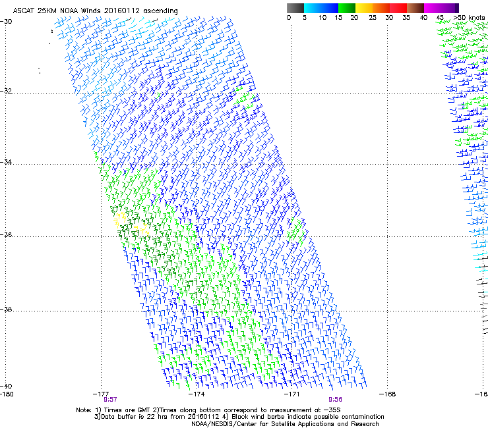Click the 'Times are GMT' note line
Image resolution: width=488 pixels, height=428 pixels.
click(x=208, y=410)
